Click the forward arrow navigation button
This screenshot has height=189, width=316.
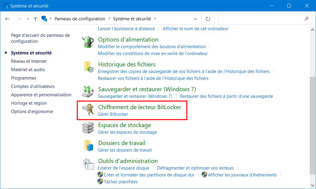click(x=19, y=19)
